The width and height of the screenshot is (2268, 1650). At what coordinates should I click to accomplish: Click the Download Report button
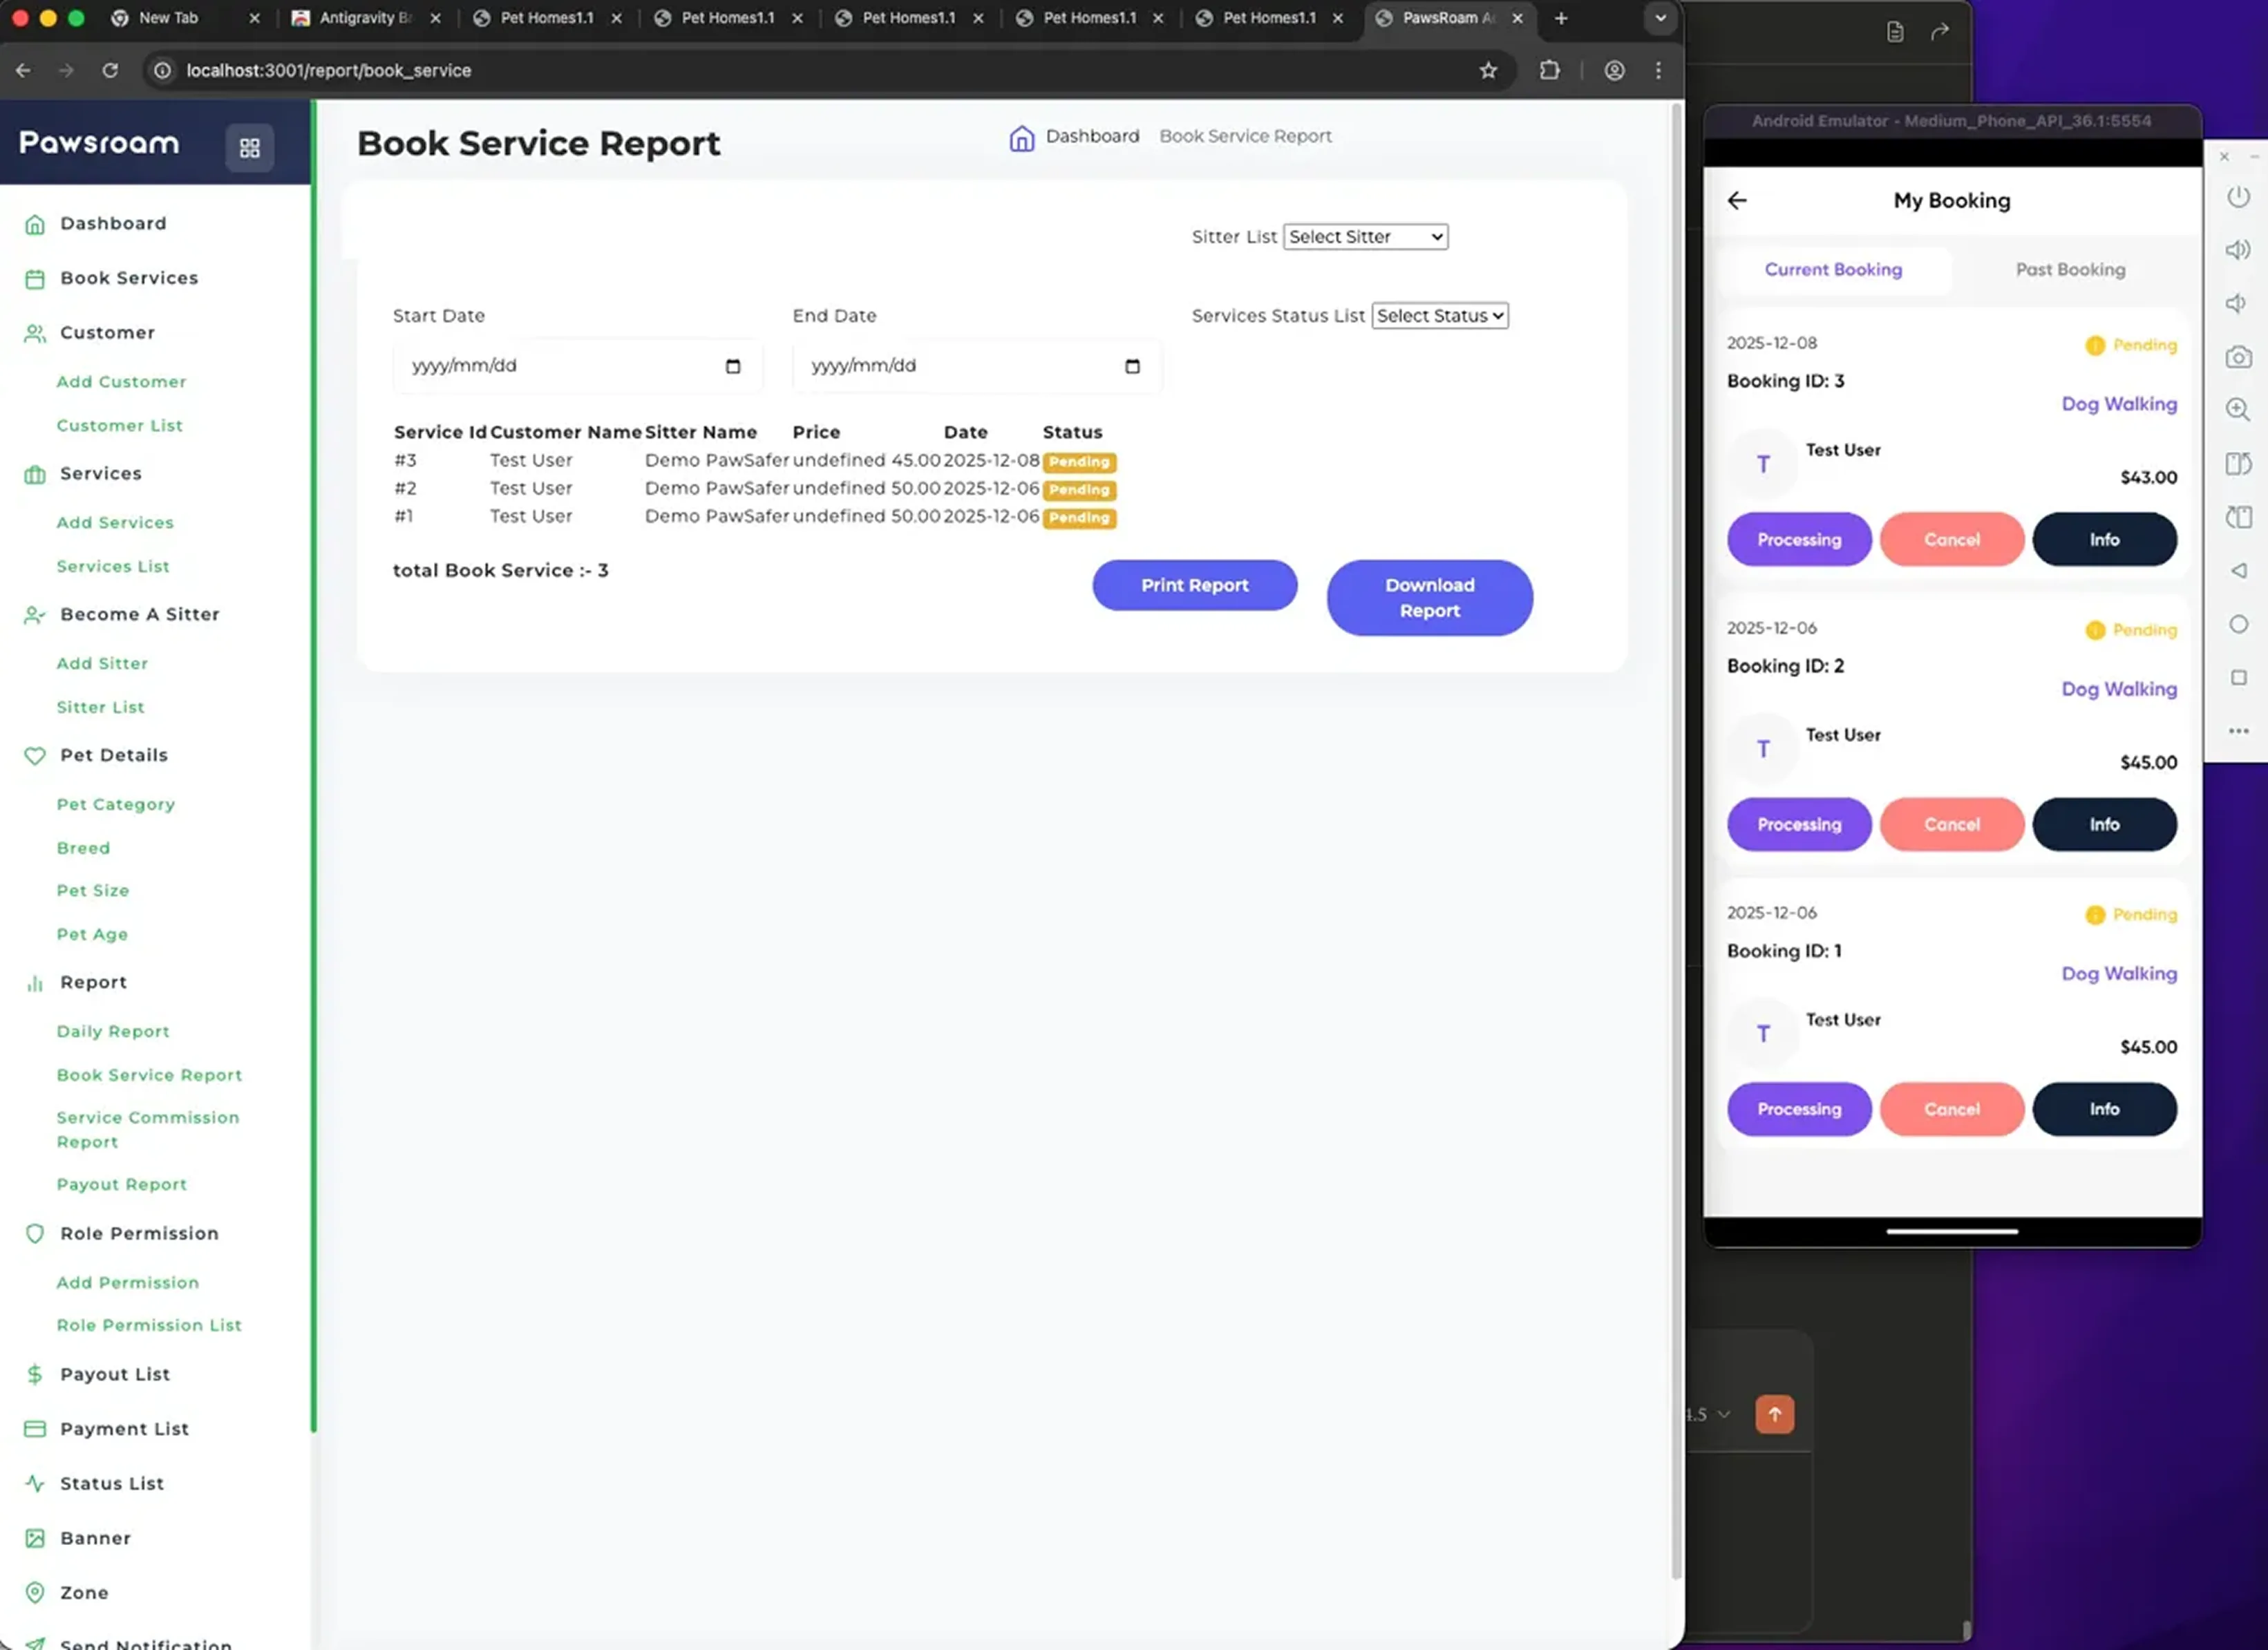pos(1430,597)
